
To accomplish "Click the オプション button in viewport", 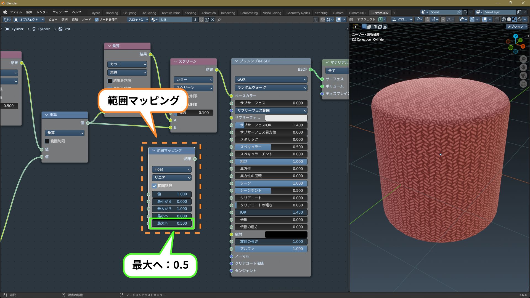I will pyautogui.click(x=516, y=27).
